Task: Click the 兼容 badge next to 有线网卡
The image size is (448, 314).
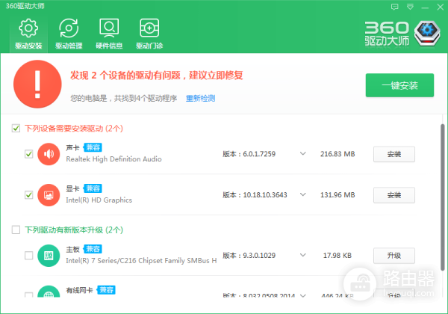Action: (x=106, y=290)
